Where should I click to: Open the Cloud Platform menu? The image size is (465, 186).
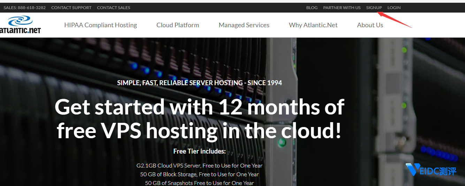pyautogui.click(x=178, y=25)
